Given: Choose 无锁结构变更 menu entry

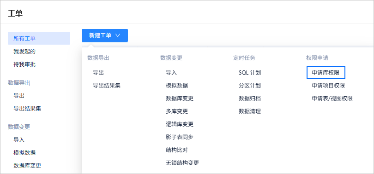Looking at the screenshot, I should click(x=182, y=163).
